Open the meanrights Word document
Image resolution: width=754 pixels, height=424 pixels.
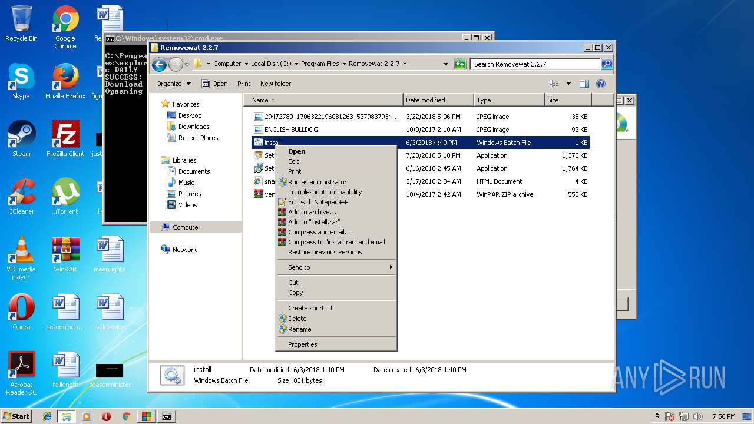point(110,254)
